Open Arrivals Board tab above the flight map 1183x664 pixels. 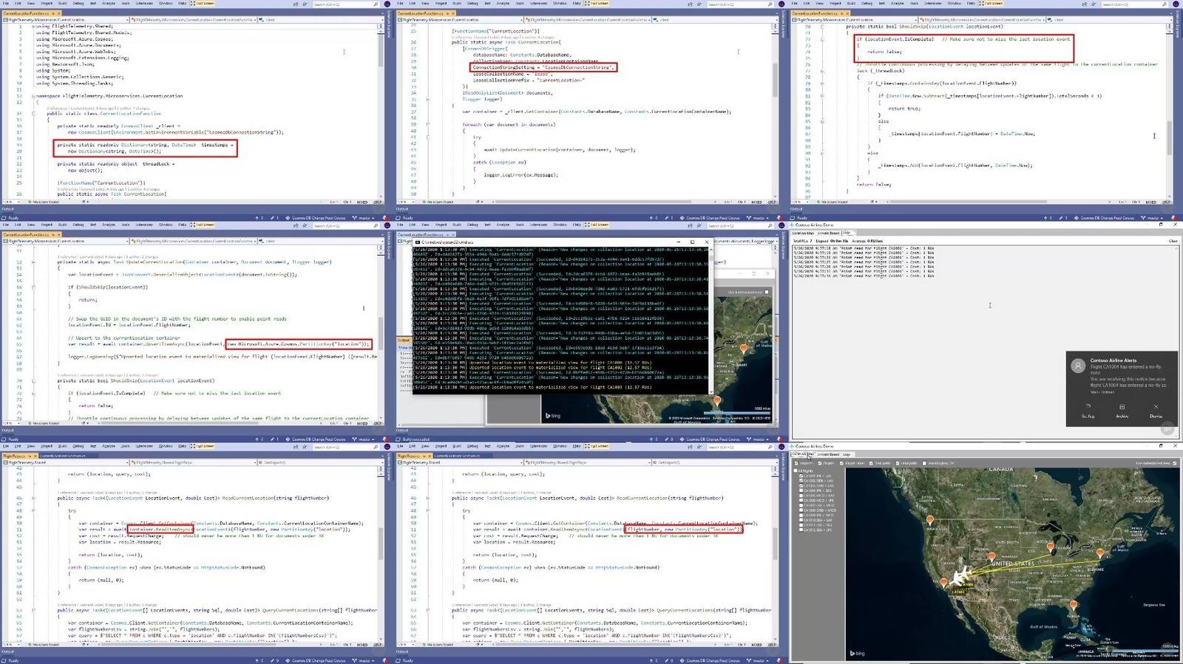tap(828, 454)
